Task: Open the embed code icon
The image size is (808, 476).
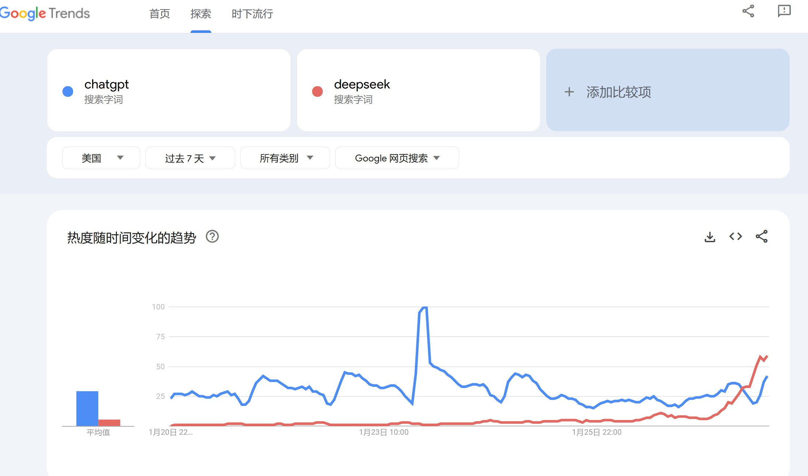Action: coord(736,236)
